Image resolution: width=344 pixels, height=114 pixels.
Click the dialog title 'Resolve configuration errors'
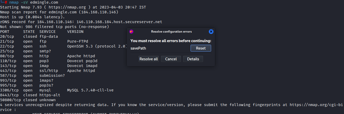(171, 32)
